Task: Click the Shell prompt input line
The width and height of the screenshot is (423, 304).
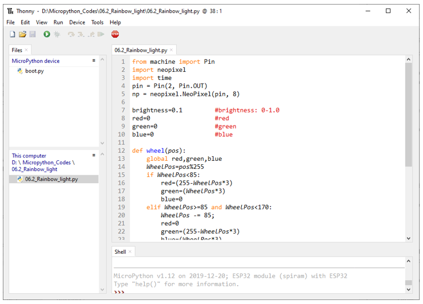Action: click(x=259, y=291)
